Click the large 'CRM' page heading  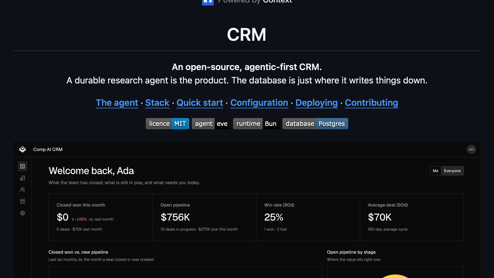247,35
